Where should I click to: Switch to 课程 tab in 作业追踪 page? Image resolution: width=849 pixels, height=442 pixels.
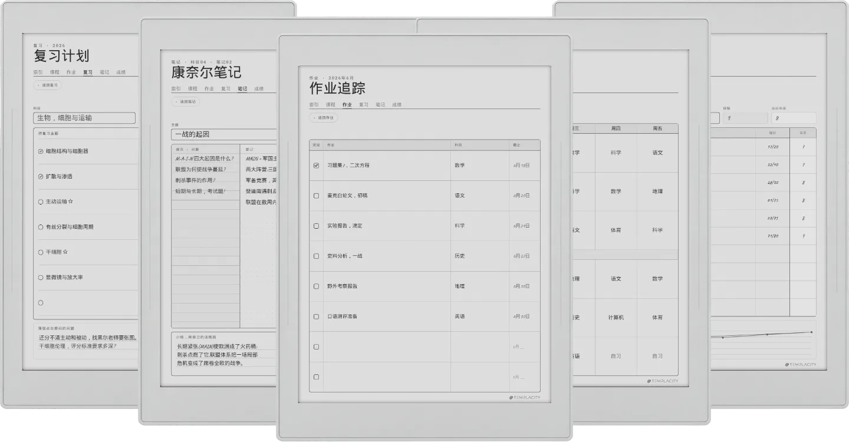pos(330,105)
